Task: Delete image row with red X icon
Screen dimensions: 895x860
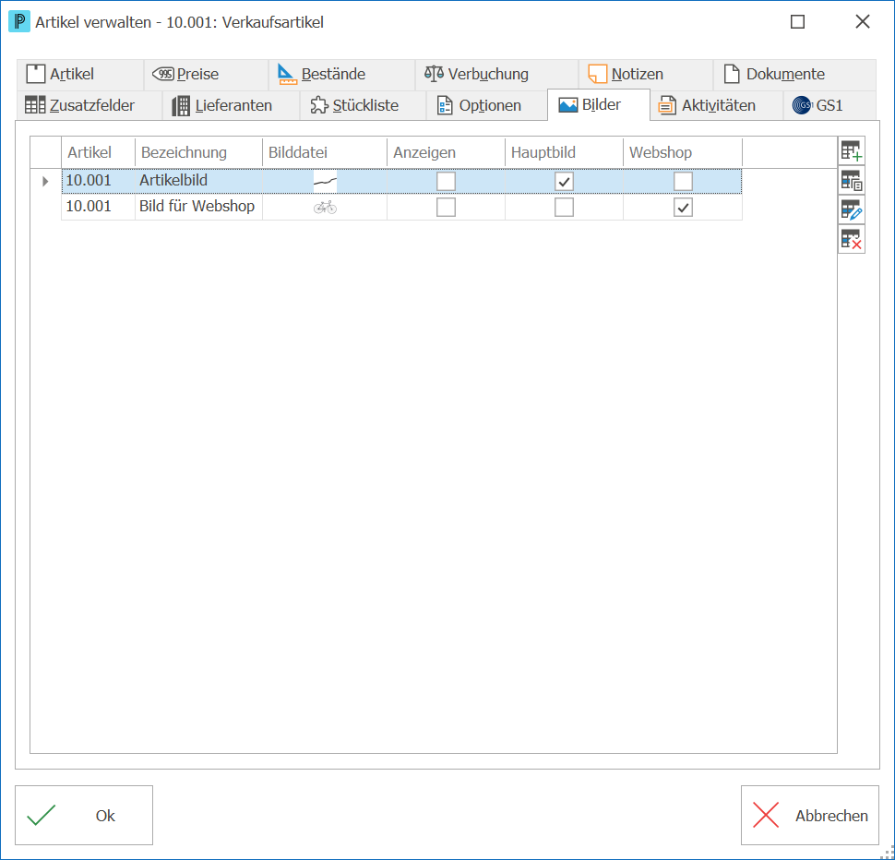Action: tap(851, 239)
